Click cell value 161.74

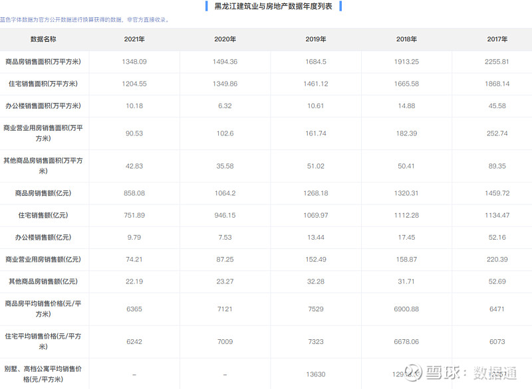click(316, 133)
